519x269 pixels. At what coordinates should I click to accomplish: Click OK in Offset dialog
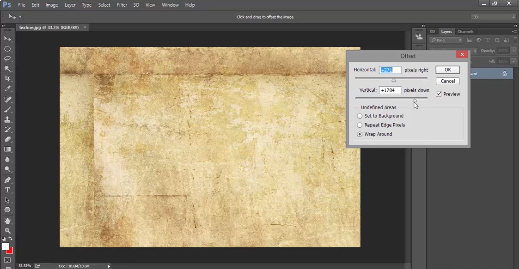[447, 70]
